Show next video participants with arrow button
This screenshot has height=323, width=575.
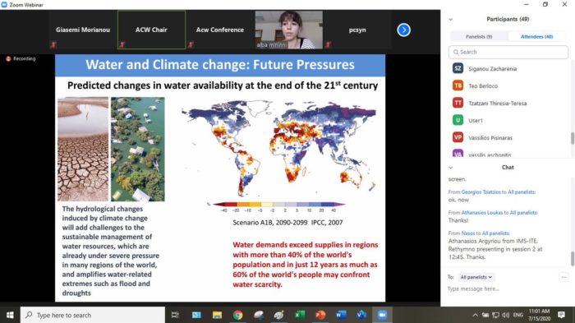(x=404, y=30)
